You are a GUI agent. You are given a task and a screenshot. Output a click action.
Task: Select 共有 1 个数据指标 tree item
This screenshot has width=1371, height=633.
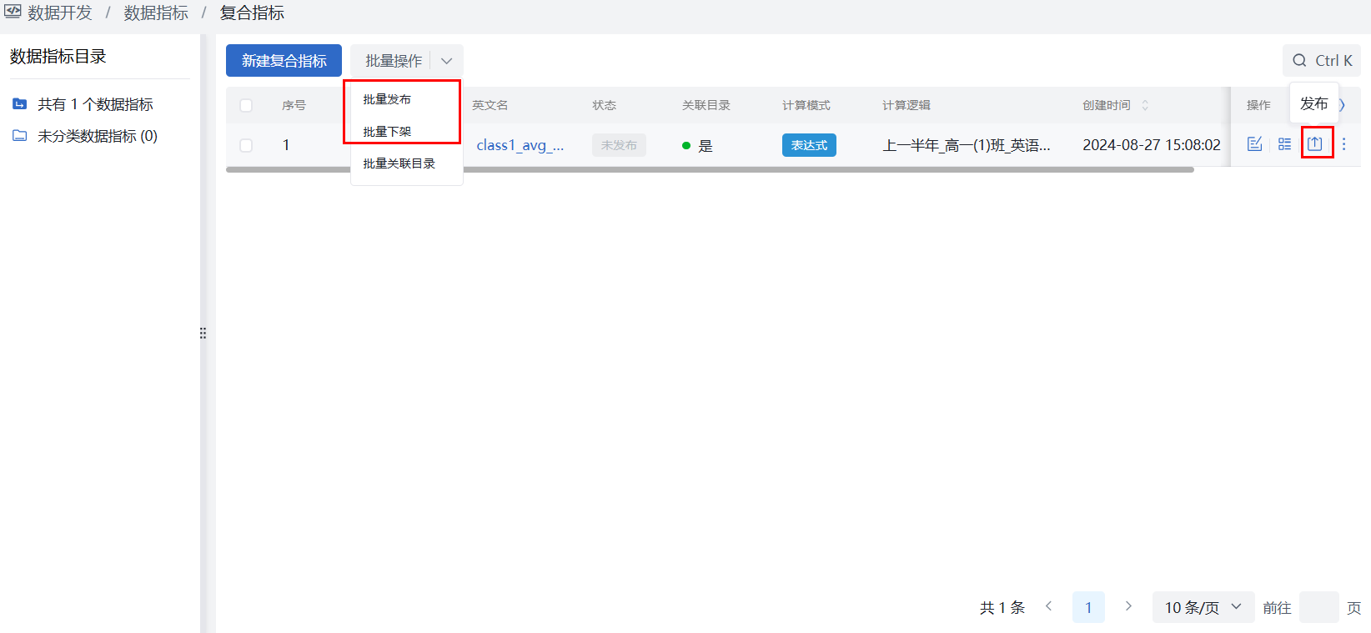[x=95, y=104]
